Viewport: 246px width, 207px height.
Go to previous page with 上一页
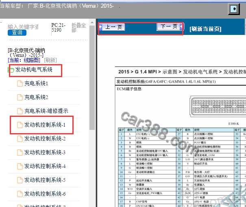tap(112, 27)
